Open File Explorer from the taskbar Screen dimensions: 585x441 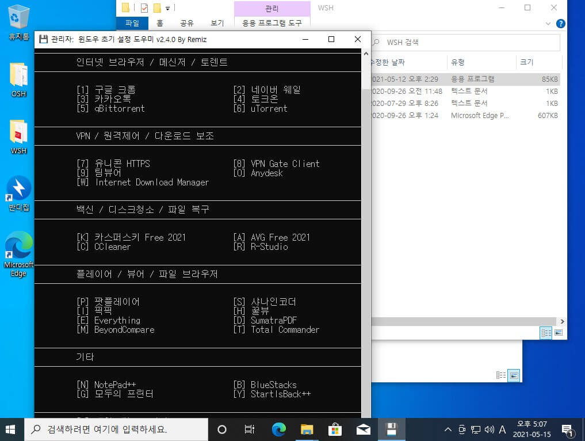pos(307,429)
